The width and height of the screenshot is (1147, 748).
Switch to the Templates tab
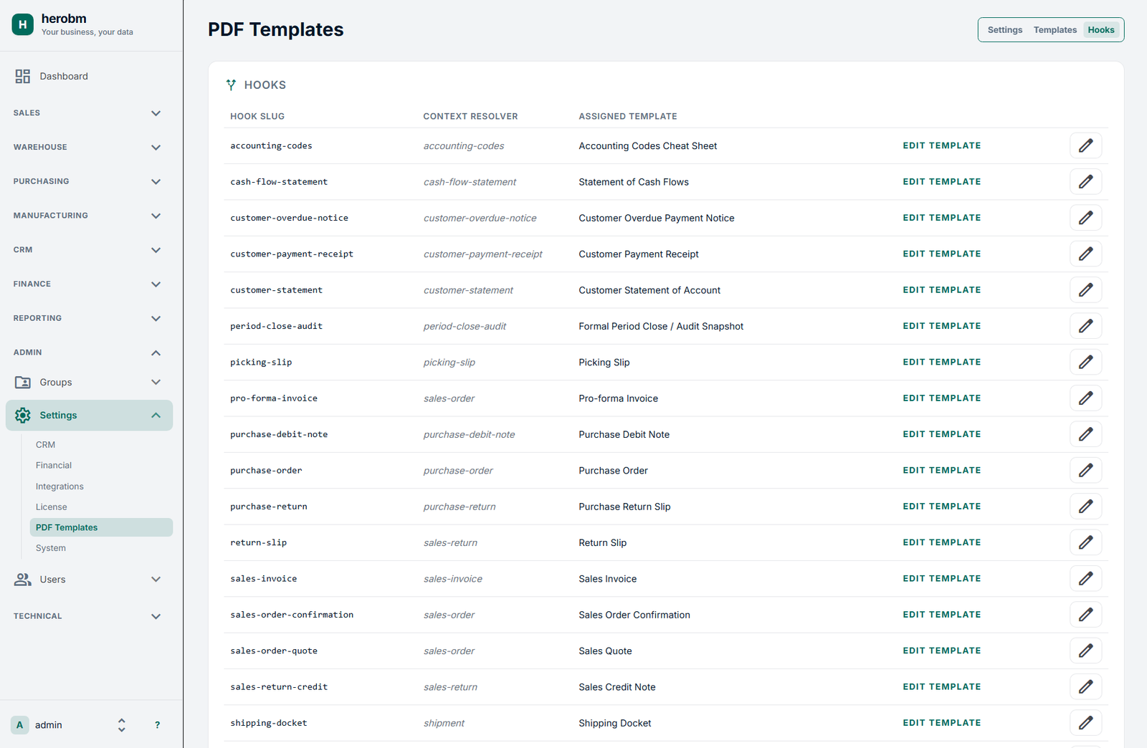[x=1055, y=30]
